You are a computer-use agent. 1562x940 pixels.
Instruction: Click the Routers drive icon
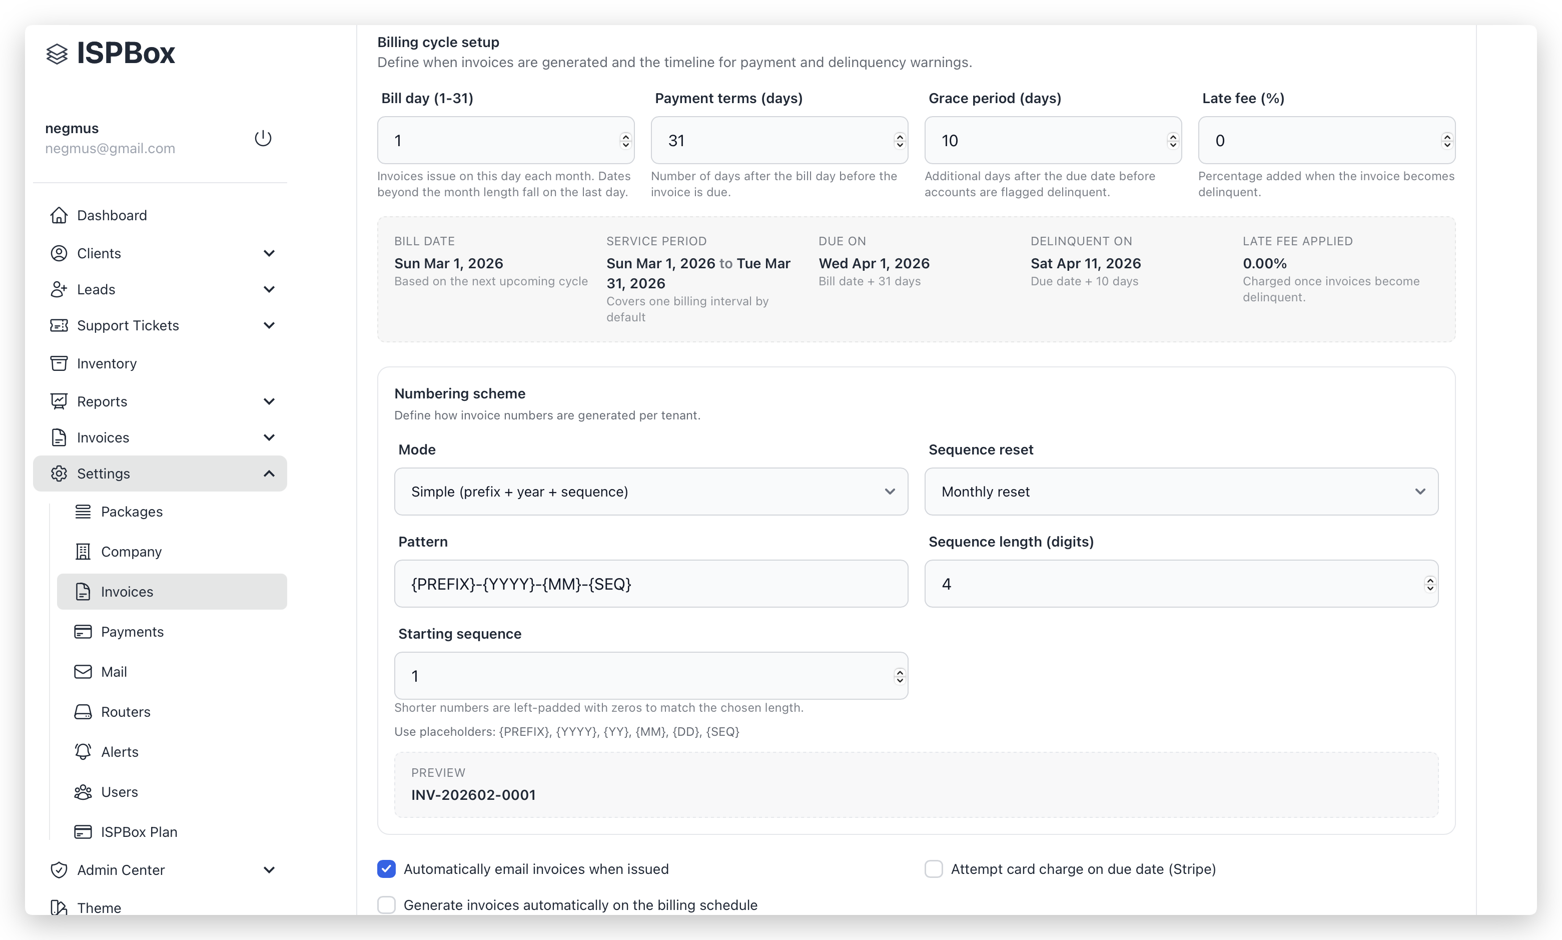[83, 712]
